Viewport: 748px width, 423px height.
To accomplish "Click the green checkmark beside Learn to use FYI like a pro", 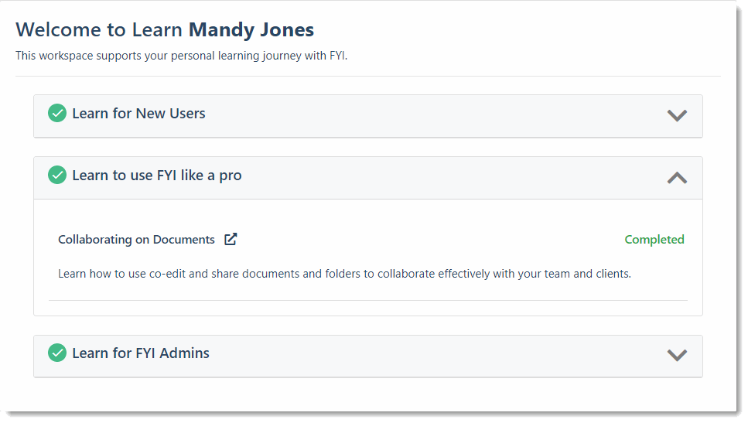I will (57, 175).
